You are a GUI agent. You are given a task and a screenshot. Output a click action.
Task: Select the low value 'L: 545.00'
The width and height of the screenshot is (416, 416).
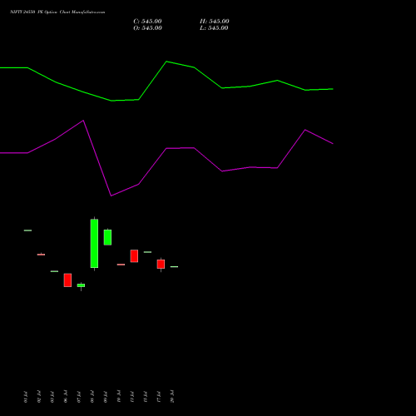(x=214, y=28)
